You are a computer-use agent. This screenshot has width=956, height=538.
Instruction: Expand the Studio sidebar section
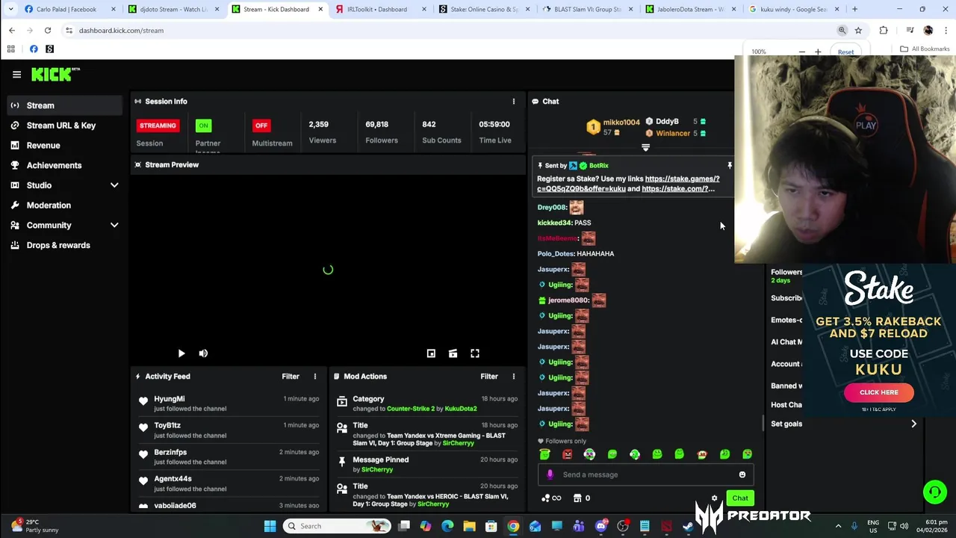(114, 185)
